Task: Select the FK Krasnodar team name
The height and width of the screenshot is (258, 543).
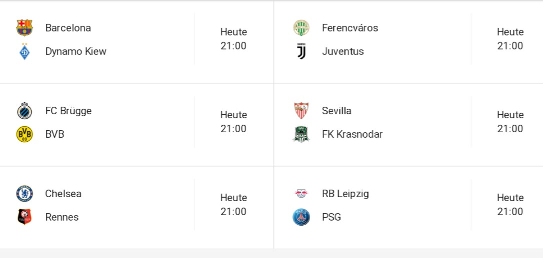Action: (352, 134)
